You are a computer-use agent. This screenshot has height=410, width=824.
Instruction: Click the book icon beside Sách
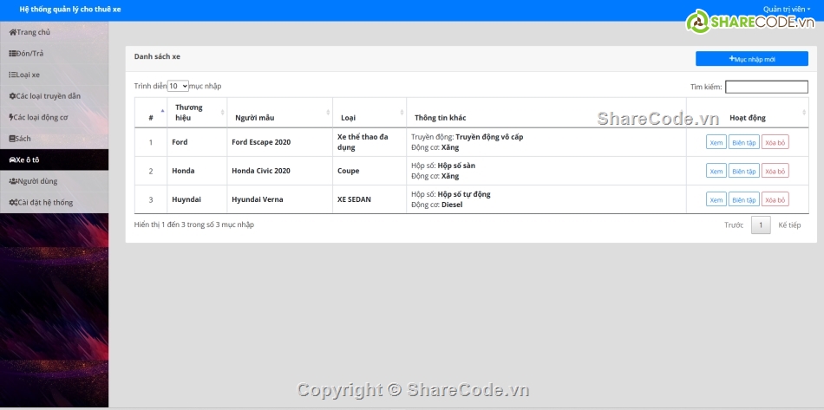click(x=12, y=139)
